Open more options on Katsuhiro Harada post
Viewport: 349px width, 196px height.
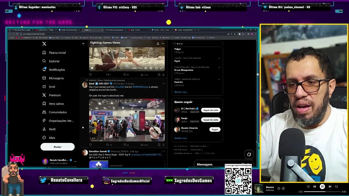click(x=163, y=151)
